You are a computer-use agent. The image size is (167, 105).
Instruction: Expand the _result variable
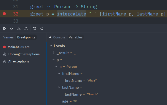(54, 53)
